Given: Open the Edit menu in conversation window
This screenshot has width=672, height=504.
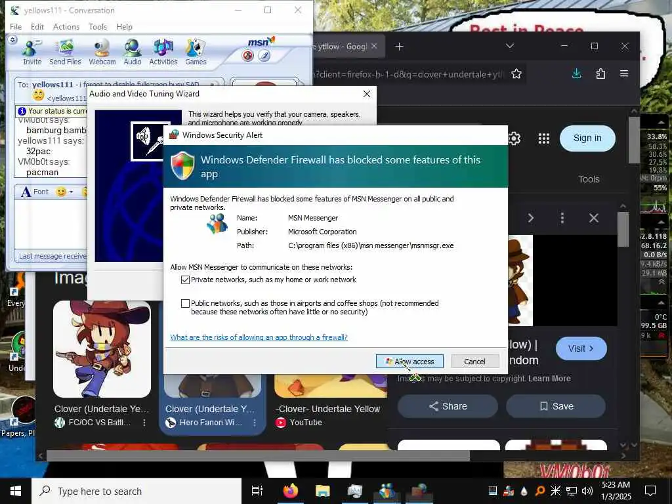Looking at the screenshot, I should tap(37, 26).
